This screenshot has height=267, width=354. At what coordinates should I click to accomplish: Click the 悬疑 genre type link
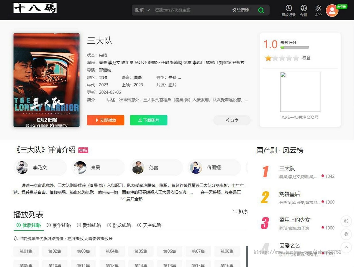coord(173,77)
